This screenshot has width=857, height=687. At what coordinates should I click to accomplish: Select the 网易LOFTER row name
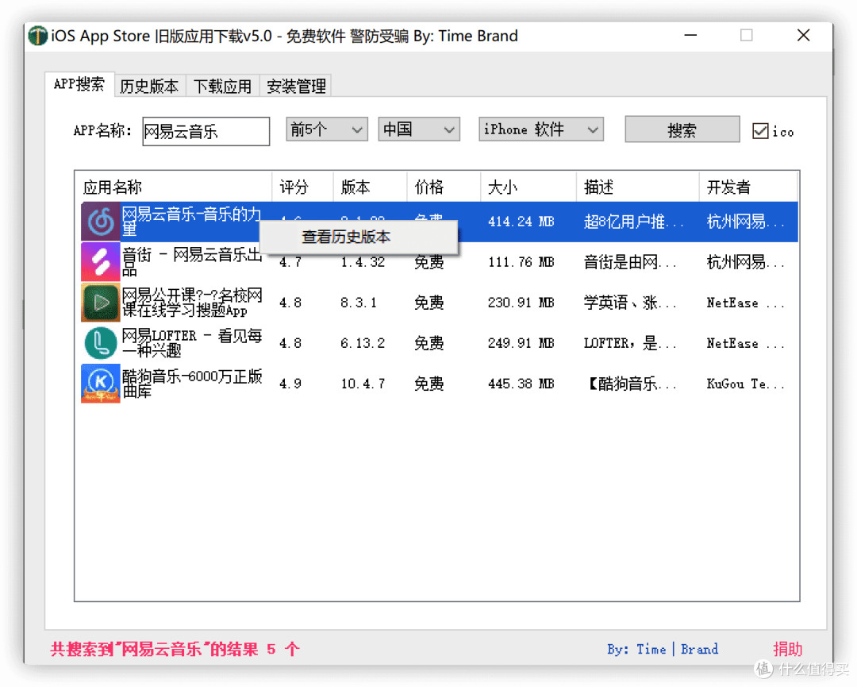pyautogui.click(x=192, y=343)
